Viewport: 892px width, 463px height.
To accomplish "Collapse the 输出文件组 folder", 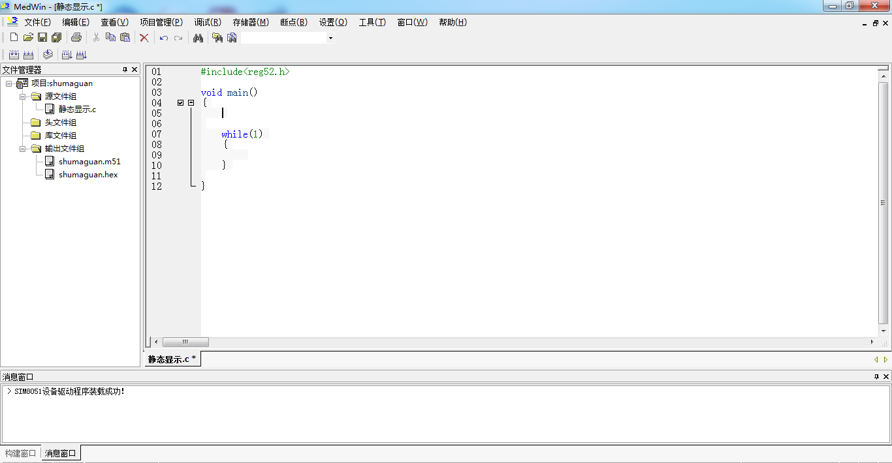I will click(22, 149).
